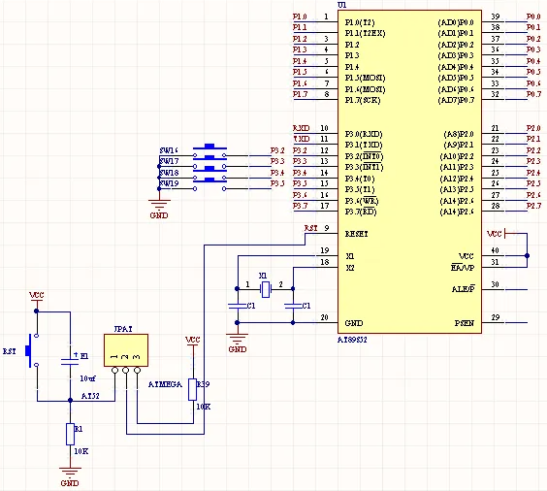This screenshot has width=547, height=491.
Task: Click the P3.1(TXD) pin name
Action: (364, 145)
